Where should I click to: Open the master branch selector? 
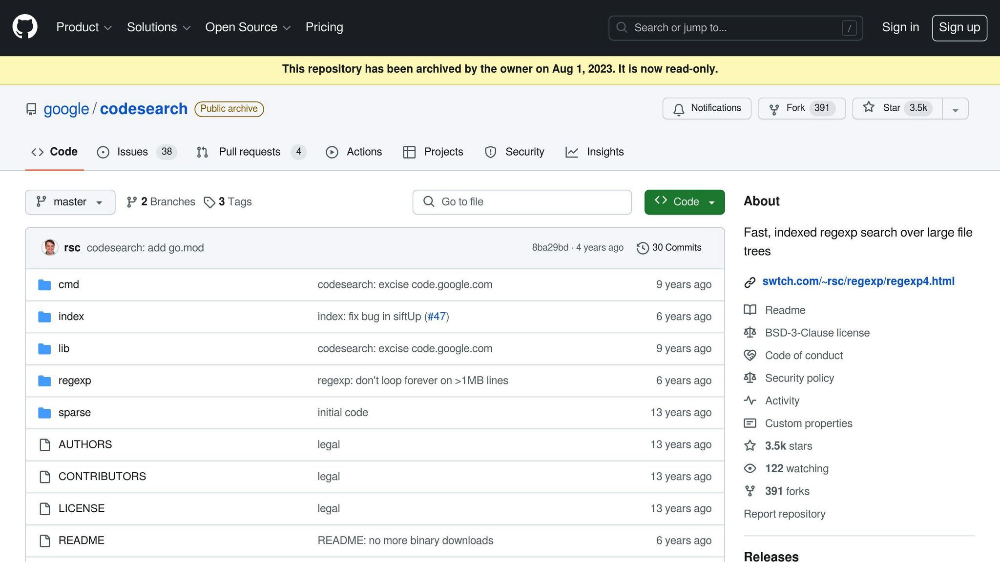point(70,201)
